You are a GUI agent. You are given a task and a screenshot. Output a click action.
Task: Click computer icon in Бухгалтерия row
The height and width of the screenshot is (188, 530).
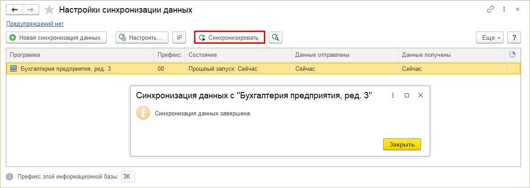click(x=14, y=69)
